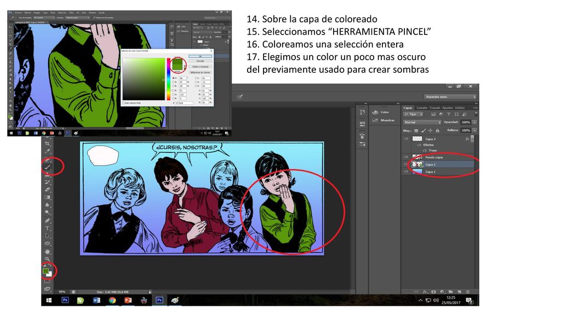This screenshot has width=561, height=315.
Task: Click create new layer icon at Capas bottom
Action: pos(460,292)
